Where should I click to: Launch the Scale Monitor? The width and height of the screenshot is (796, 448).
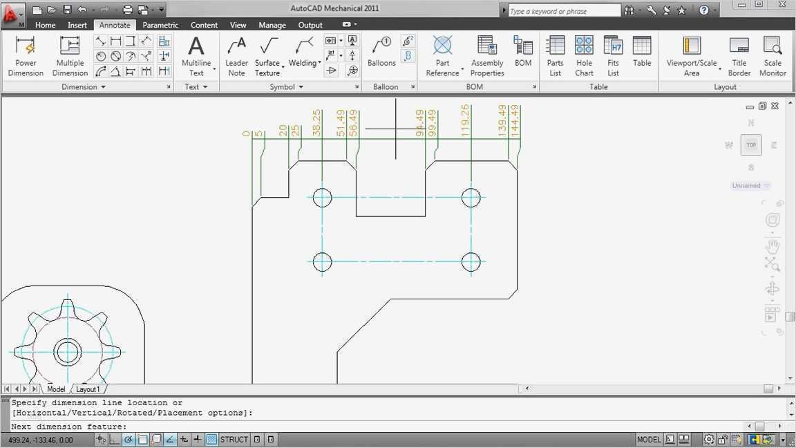point(773,56)
